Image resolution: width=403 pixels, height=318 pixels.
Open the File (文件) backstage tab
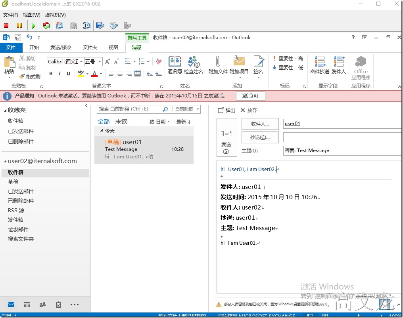tap(11, 48)
